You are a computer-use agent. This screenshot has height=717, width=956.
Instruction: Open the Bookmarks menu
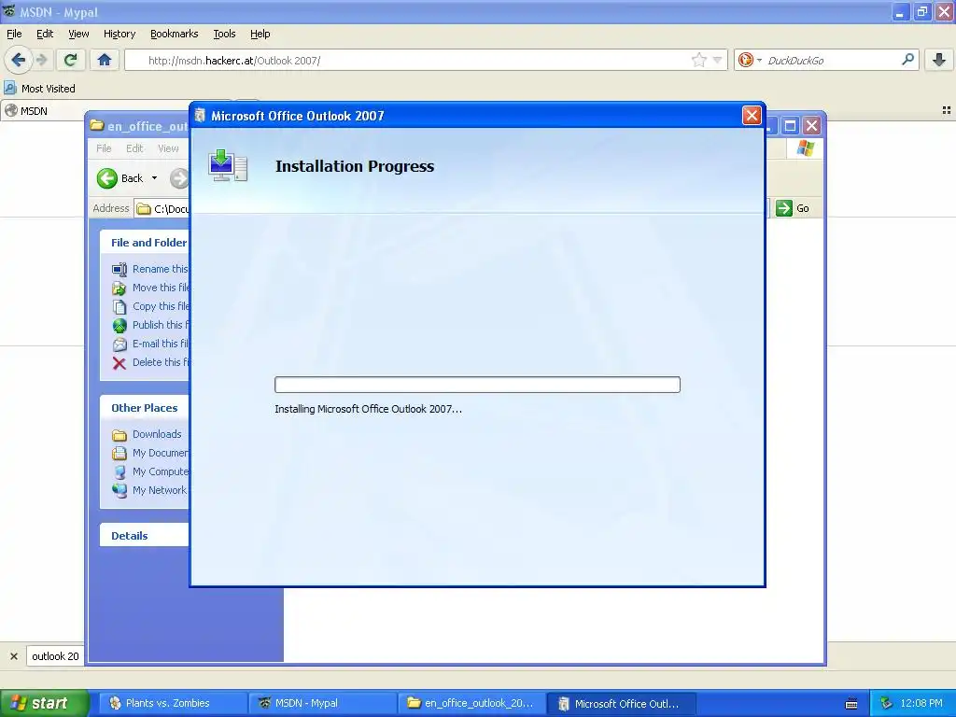point(174,34)
